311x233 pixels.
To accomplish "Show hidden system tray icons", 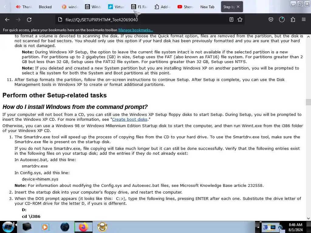I will coord(258,227).
